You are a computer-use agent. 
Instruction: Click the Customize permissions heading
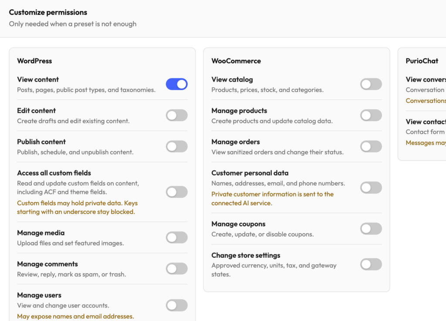tap(48, 13)
